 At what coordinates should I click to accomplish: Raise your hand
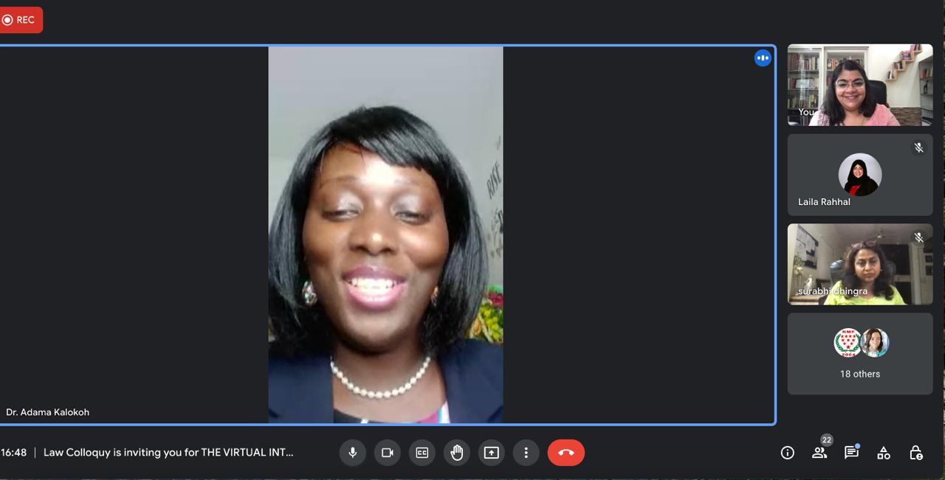pos(457,453)
